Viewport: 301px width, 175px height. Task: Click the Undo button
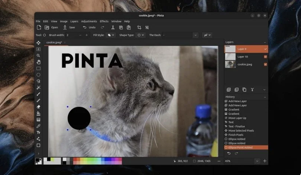pos(89,27)
